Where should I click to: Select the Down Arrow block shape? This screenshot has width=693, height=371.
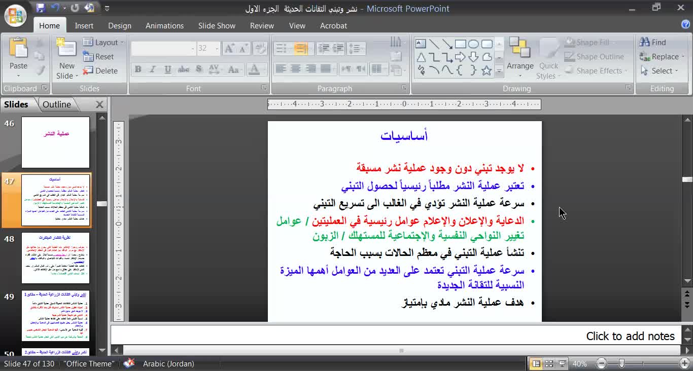pyautogui.click(x=473, y=57)
